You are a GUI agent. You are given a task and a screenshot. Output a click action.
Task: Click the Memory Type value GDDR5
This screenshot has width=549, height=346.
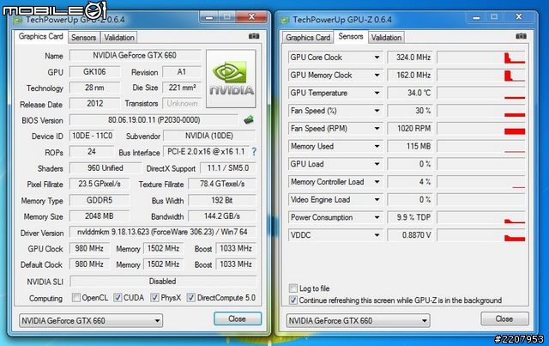(x=100, y=200)
